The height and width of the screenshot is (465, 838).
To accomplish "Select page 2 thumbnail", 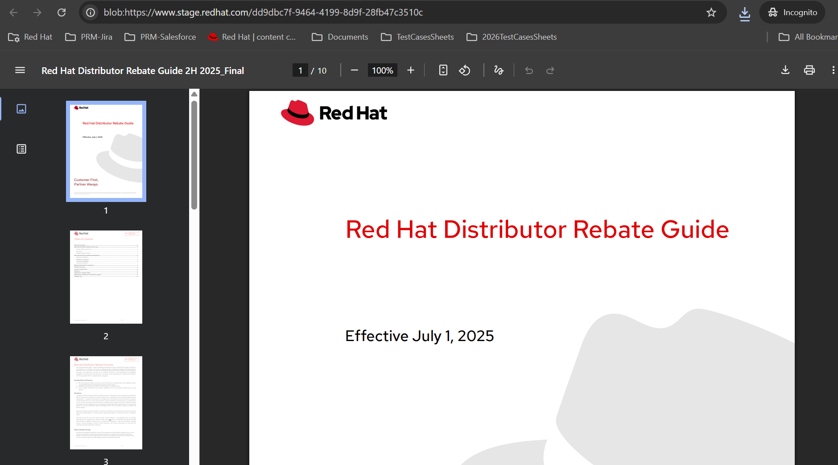I will coord(106,277).
